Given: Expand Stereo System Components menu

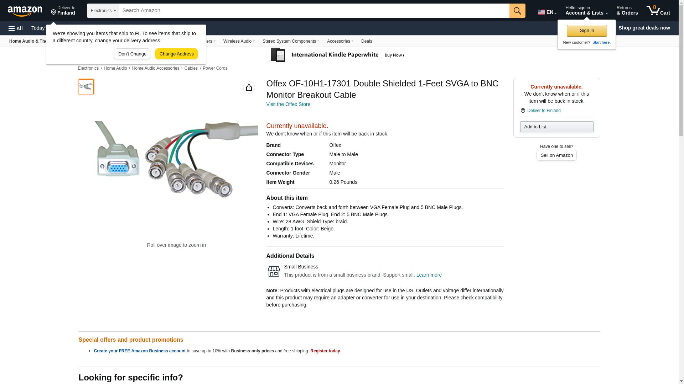Looking at the screenshot, I should pos(291,41).
